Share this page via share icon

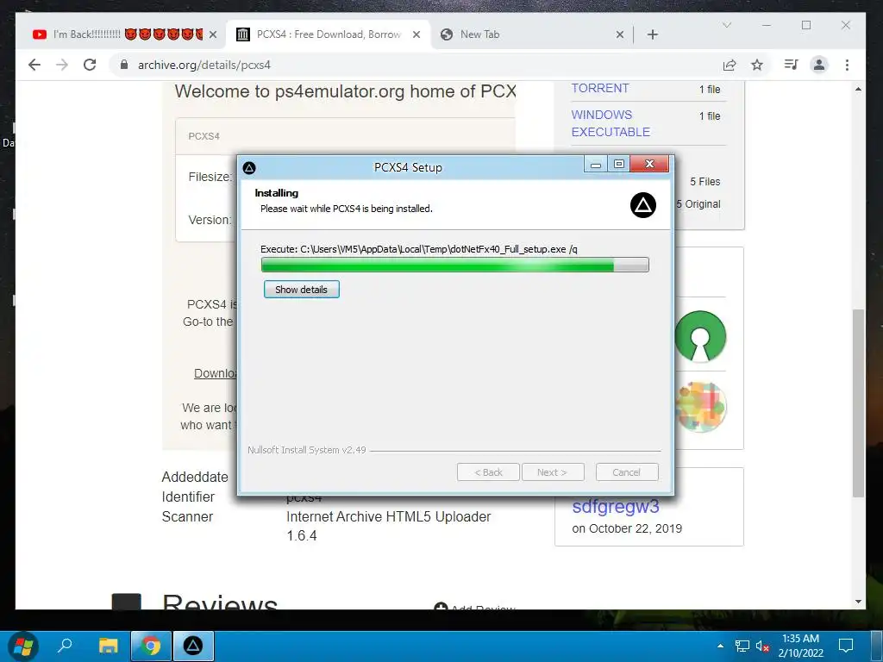[730, 65]
